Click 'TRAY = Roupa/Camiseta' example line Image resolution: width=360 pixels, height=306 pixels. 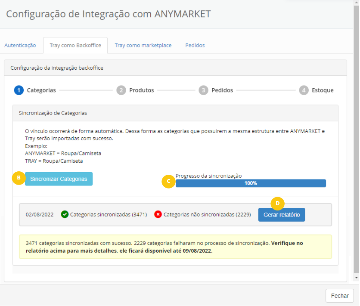[x=54, y=161]
